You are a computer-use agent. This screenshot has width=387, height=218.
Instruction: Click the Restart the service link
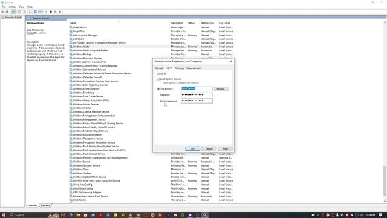pyautogui.click(x=30, y=33)
